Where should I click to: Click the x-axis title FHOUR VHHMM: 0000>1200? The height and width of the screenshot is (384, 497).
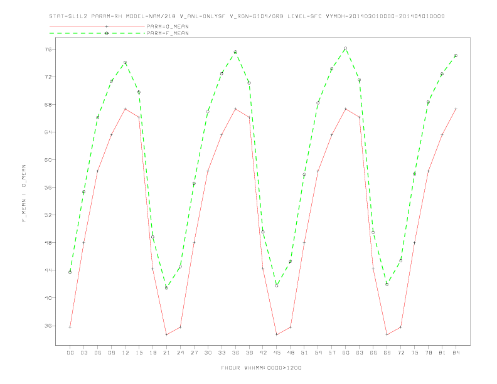click(x=261, y=368)
